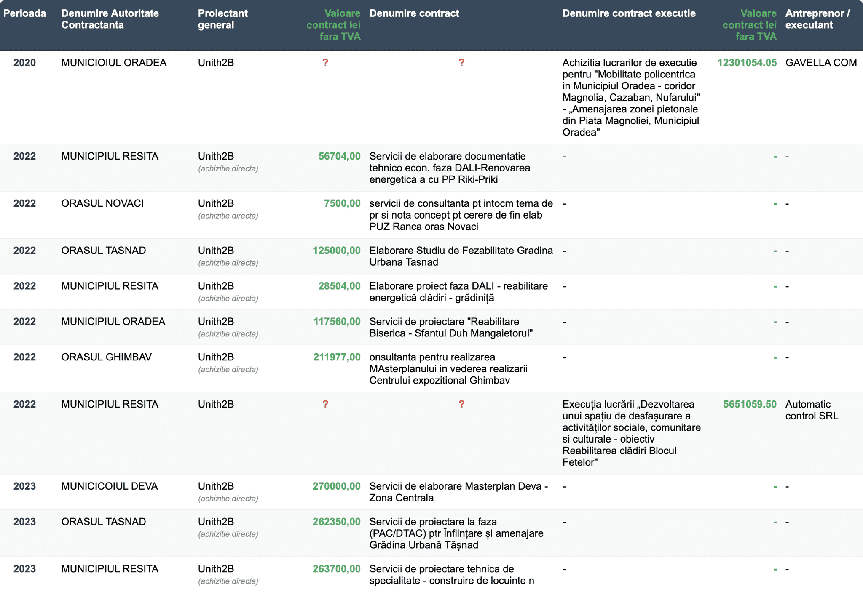Click red question mark in 2020 contract name
This screenshot has height=592, width=863.
(461, 63)
